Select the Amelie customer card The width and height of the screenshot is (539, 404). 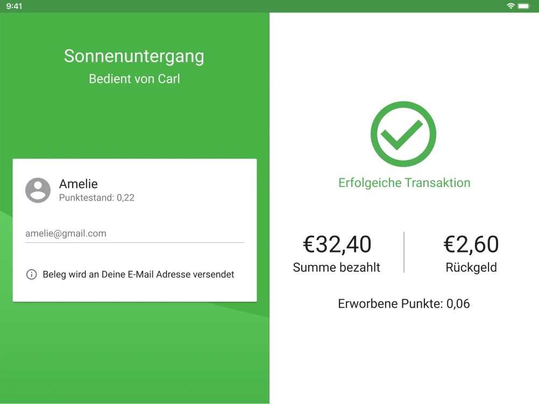134,230
